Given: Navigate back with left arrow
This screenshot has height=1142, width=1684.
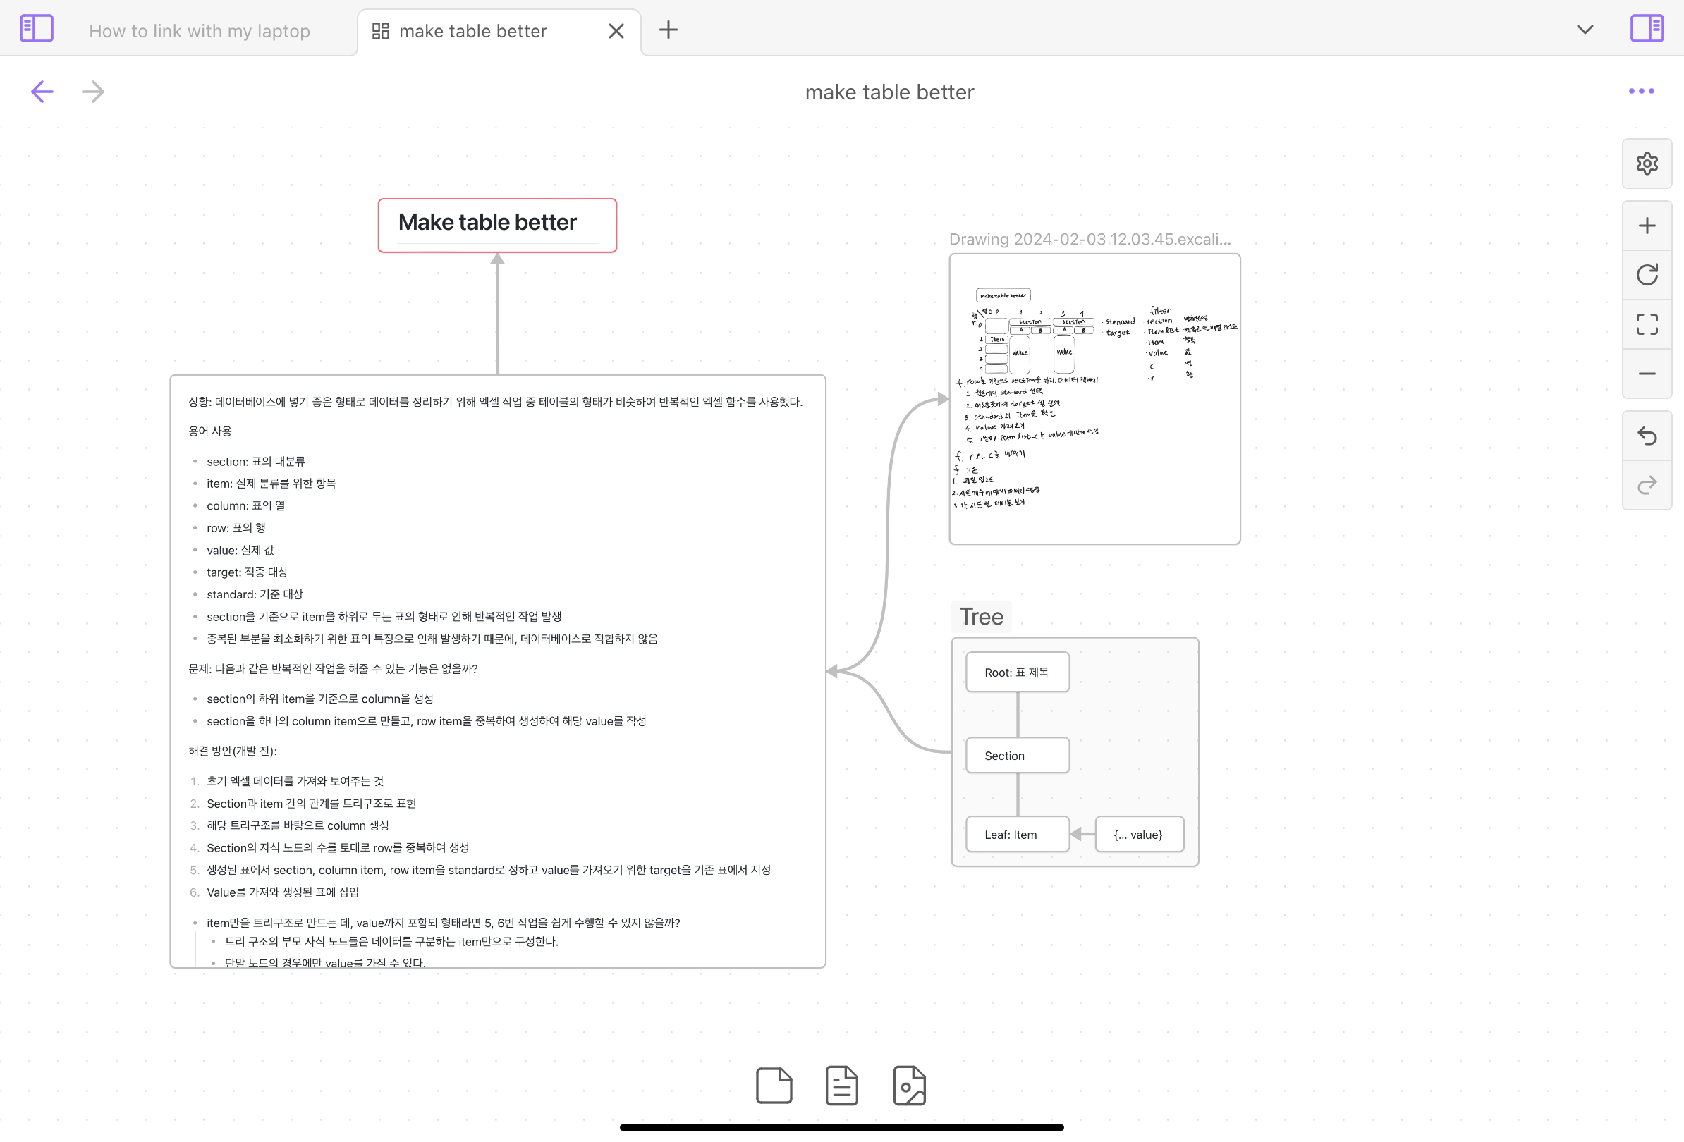Looking at the screenshot, I should (42, 92).
